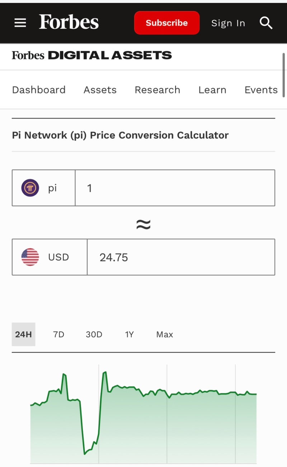
Task: Show the 30D price chart
Action: (x=94, y=334)
